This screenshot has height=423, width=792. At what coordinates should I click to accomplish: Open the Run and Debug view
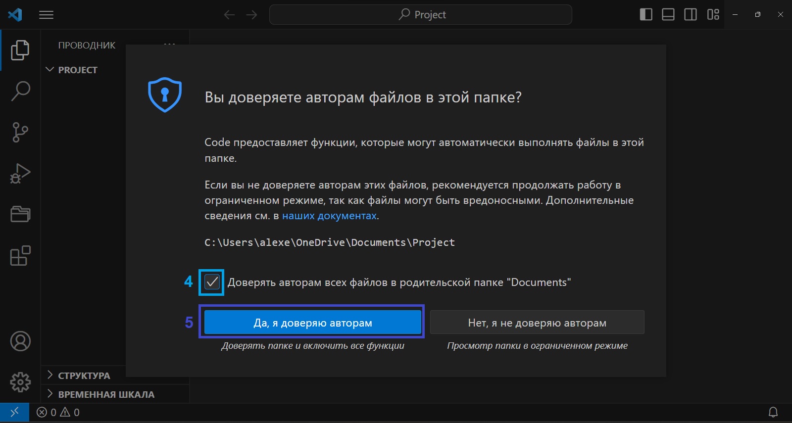click(20, 173)
